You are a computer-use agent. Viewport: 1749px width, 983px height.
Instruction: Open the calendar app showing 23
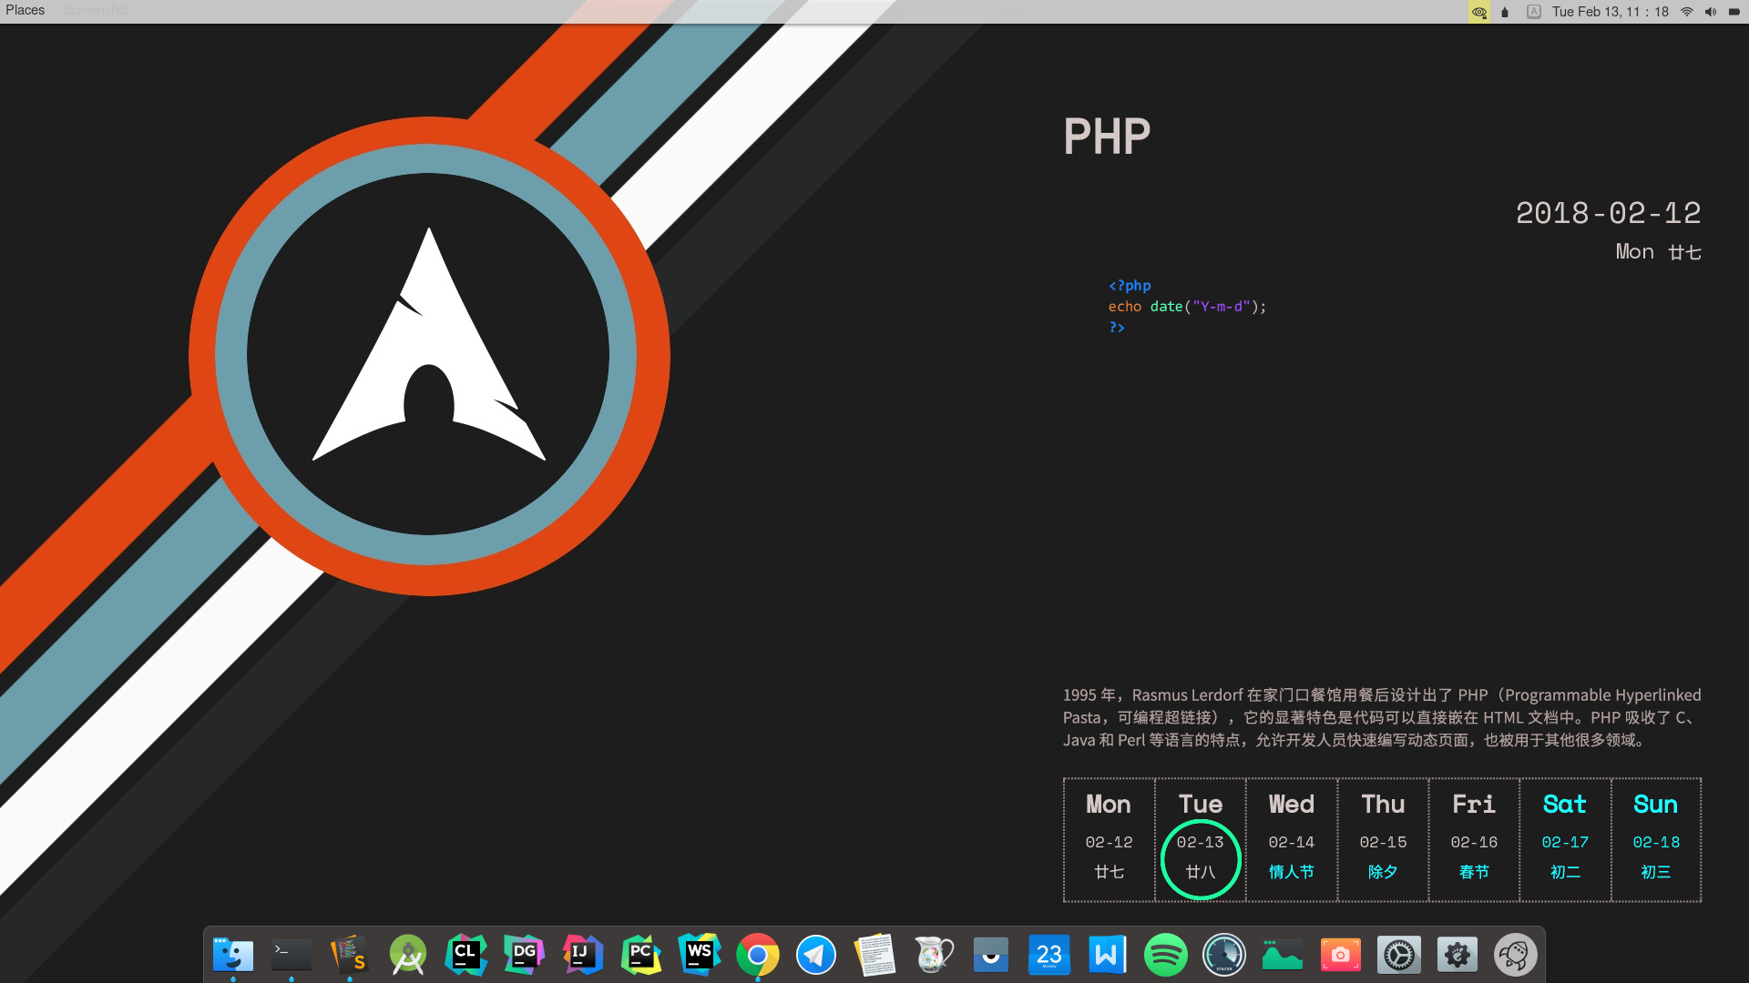pyautogui.click(x=1048, y=955)
